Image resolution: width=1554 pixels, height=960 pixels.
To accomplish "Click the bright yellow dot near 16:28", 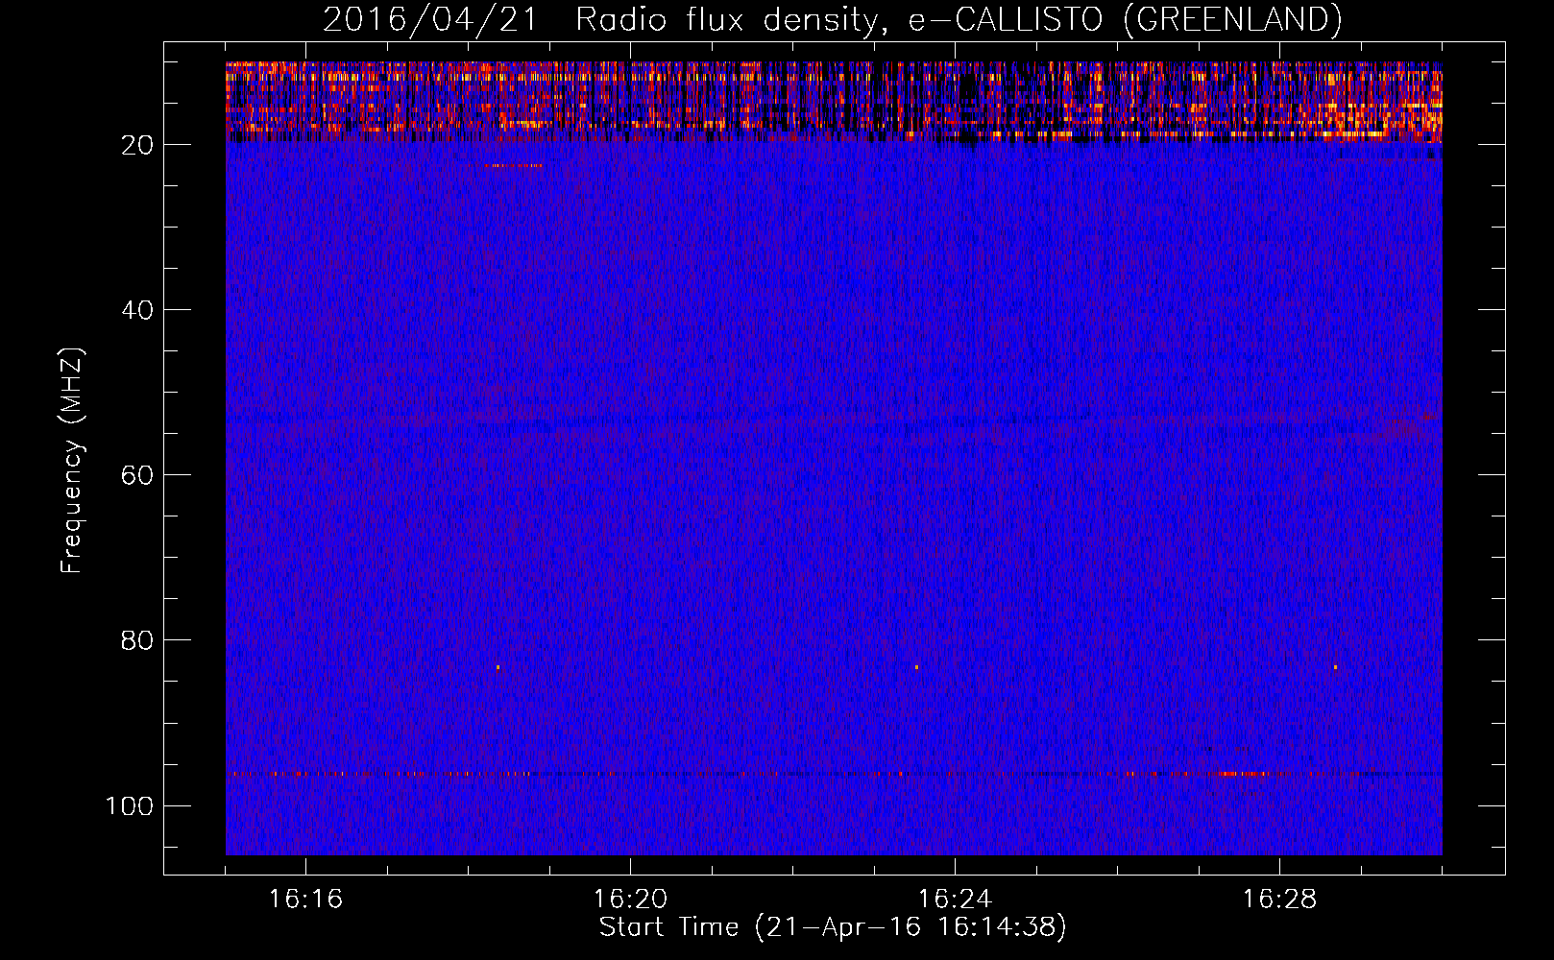I will pos(1335,666).
